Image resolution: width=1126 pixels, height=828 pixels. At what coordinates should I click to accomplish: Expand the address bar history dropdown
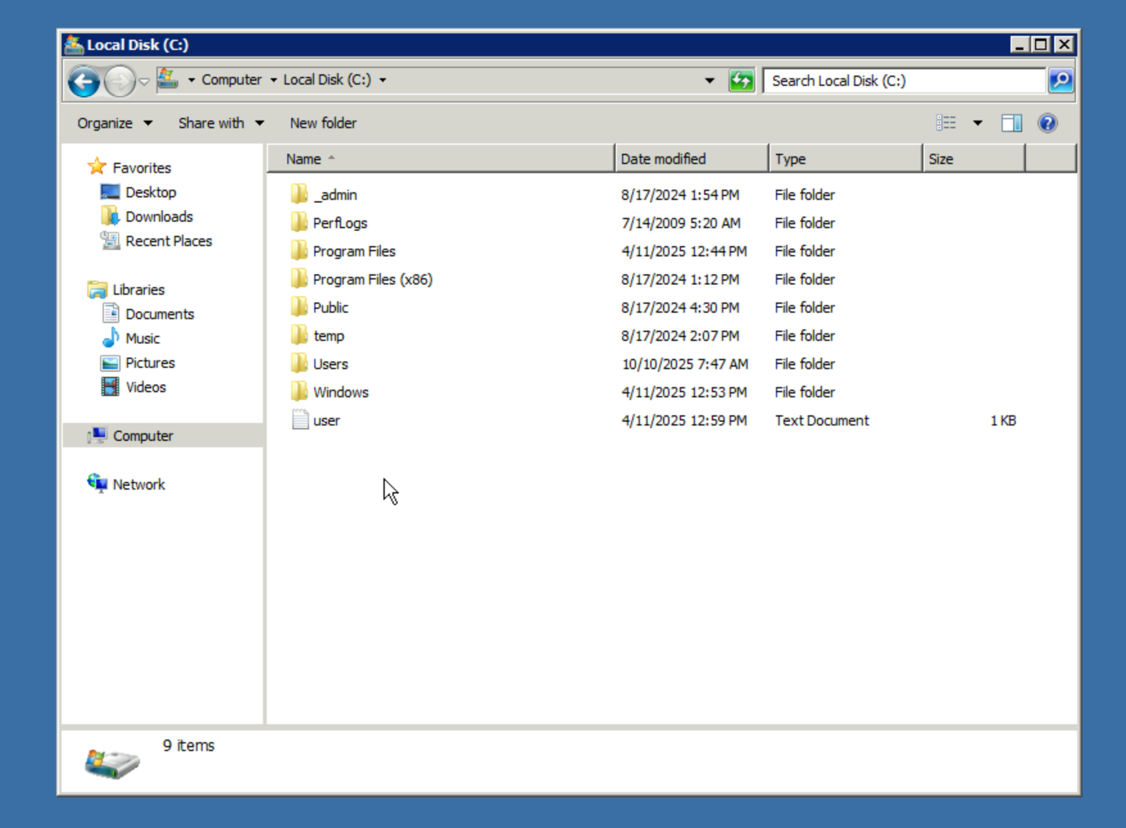[x=709, y=81]
